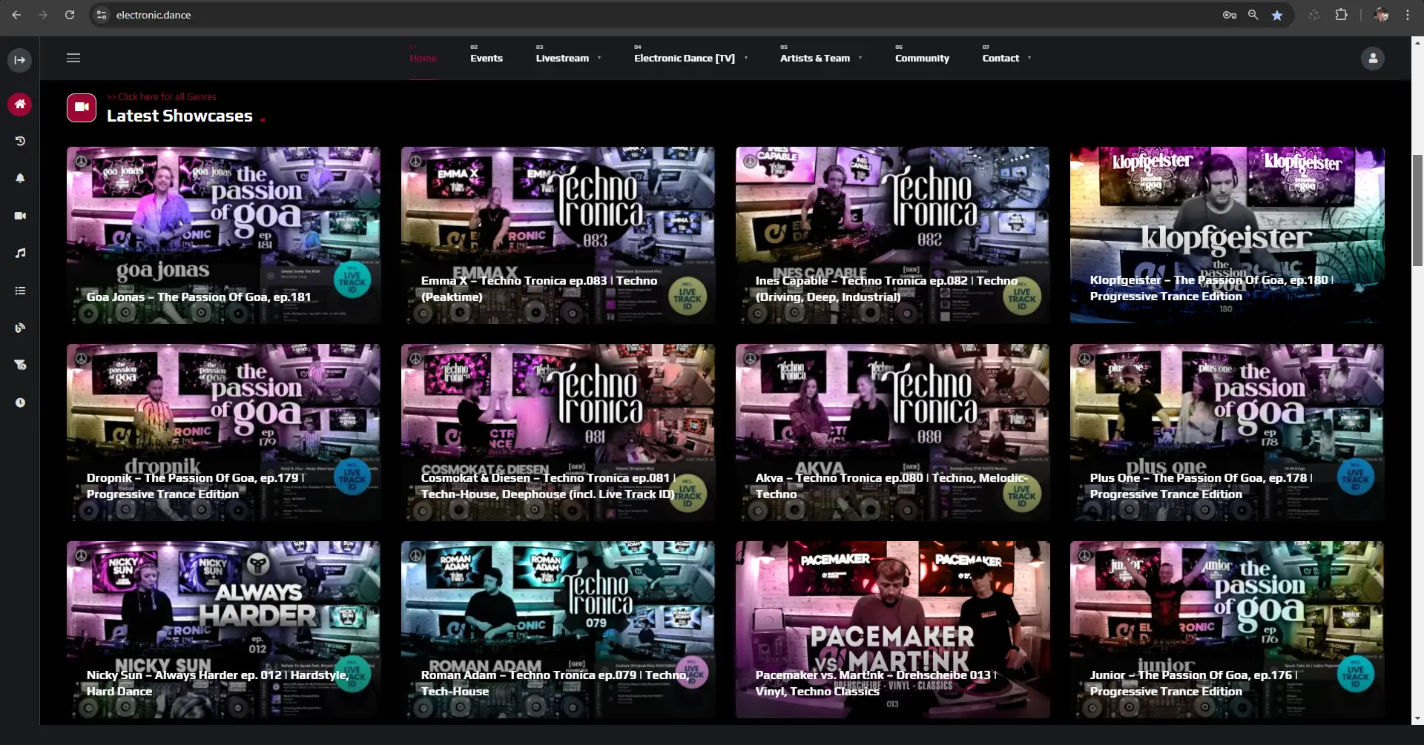Open the music note icon in the sidebar

point(20,253)
